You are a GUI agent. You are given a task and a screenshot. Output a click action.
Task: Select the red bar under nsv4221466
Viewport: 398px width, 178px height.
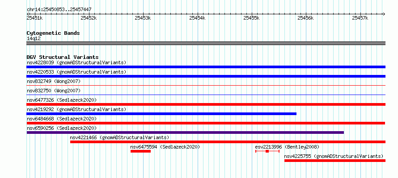tap(228, 142)
